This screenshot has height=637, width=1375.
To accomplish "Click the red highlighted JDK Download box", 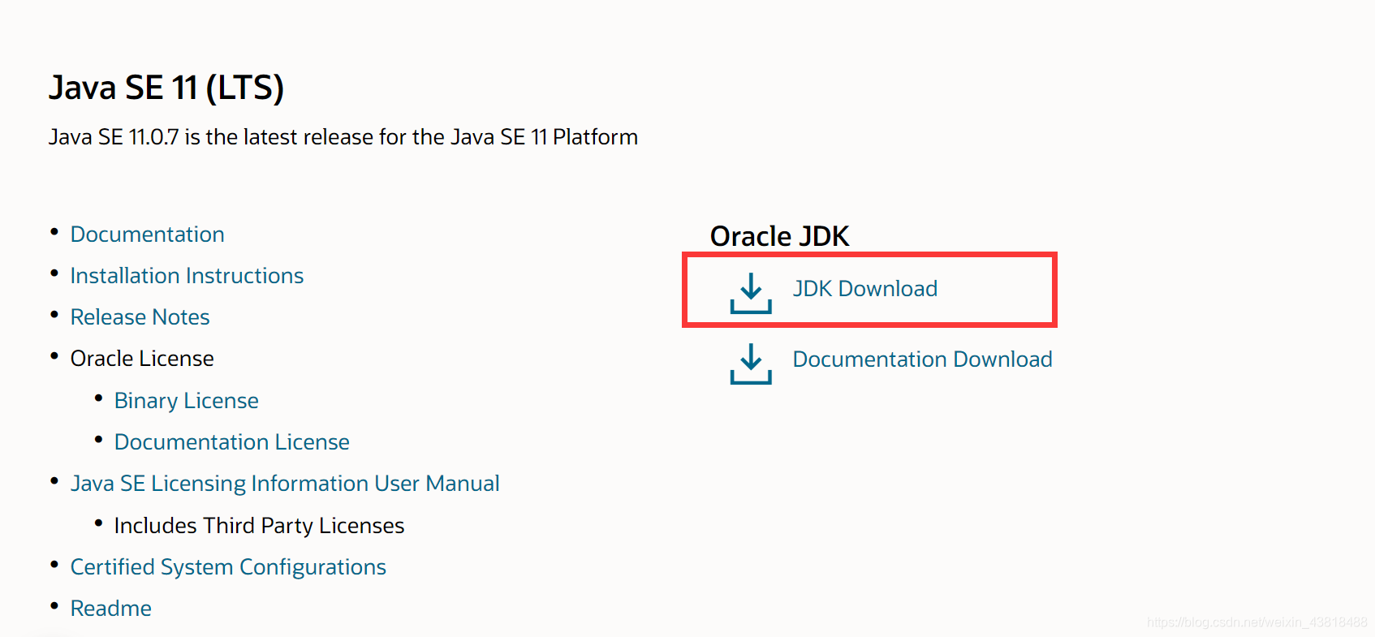I will pyautogui.click(x=869, y=289).
